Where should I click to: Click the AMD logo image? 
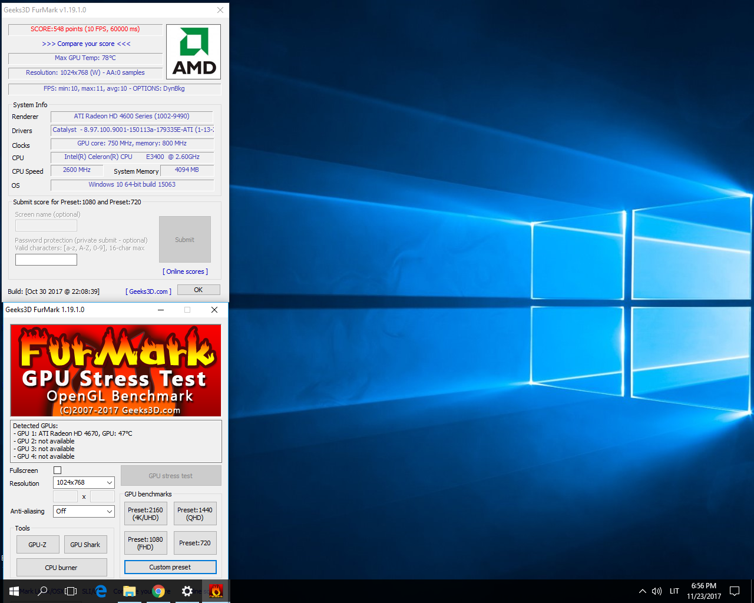coord(194,52)
